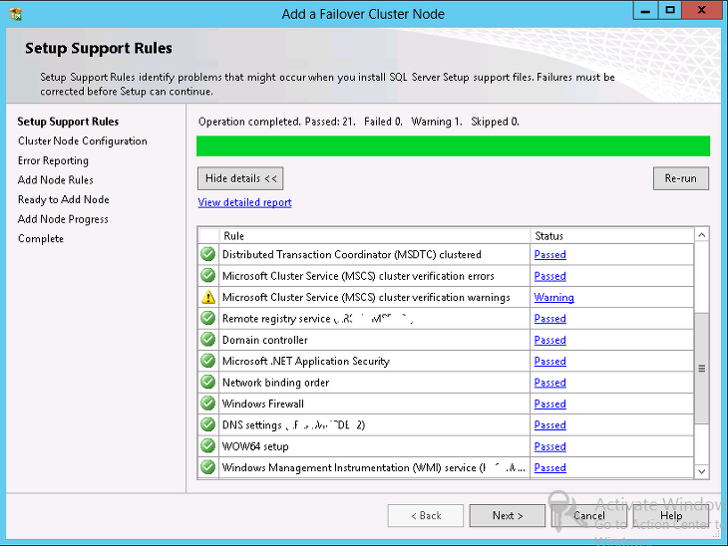Open Passed link for WOW64 setup
Image resolution: width=728 pixels, height=546 pixels.
coord(549,446)
